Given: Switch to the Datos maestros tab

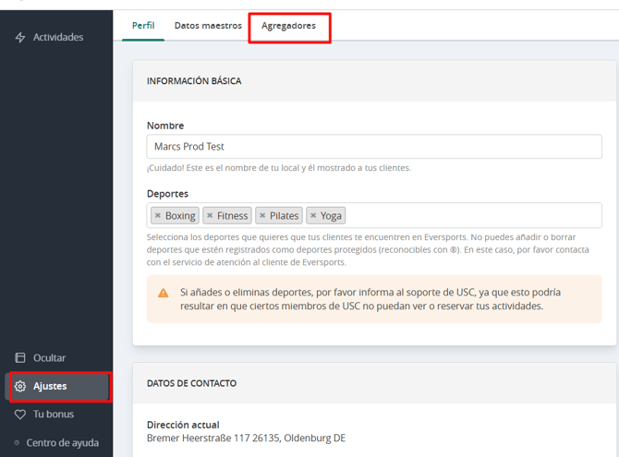Looking at the screenshot, I should coord(208,26).
